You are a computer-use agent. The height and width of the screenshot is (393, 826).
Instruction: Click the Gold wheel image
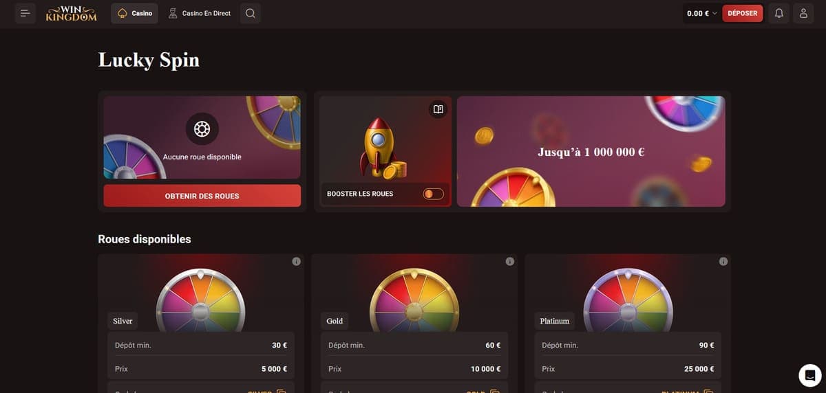point(414,300)
